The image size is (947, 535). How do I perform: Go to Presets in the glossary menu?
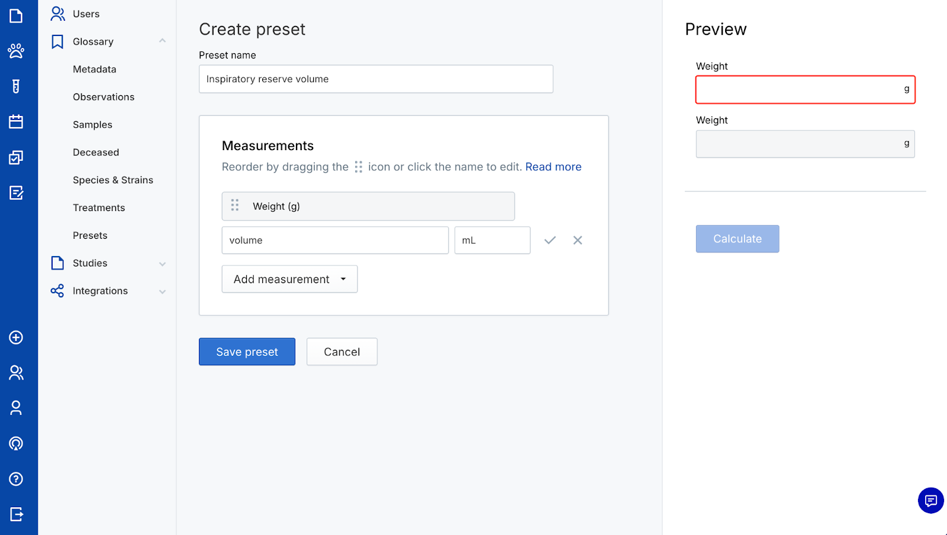click(90, 235)
